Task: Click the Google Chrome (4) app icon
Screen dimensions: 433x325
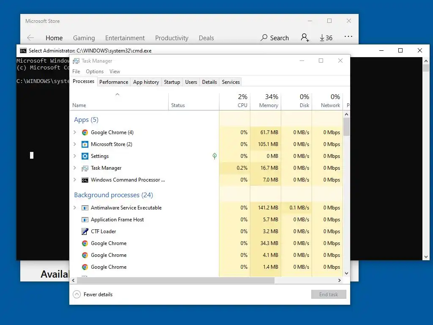Action: (85, 132)
